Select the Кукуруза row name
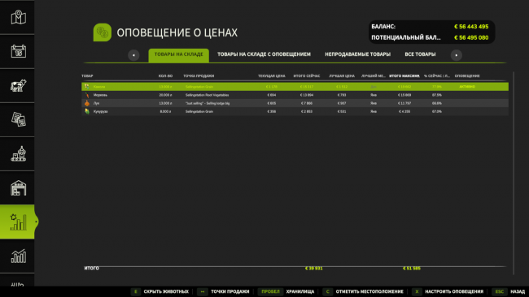 click(x=101, y=111)
